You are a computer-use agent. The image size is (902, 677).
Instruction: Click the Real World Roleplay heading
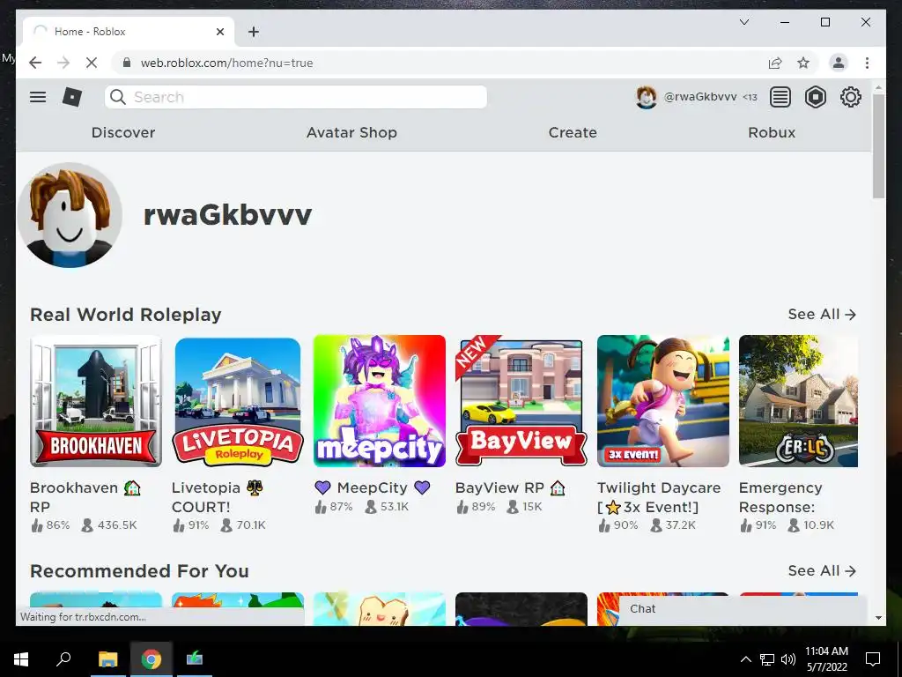(x=125, y=315)
